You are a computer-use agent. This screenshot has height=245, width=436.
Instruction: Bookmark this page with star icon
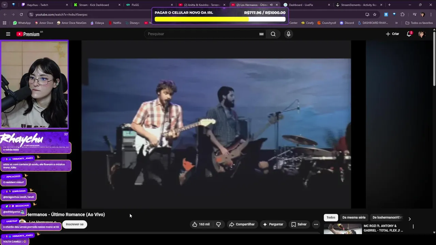[375, 15]
